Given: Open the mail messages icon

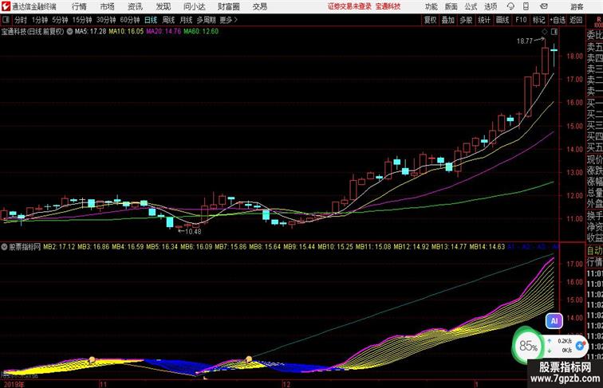Looking at the screenshot, I should point(544,6).
